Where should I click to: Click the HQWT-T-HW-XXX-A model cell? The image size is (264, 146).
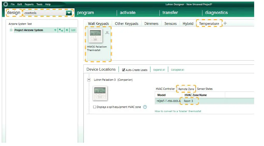pos(168,101)
